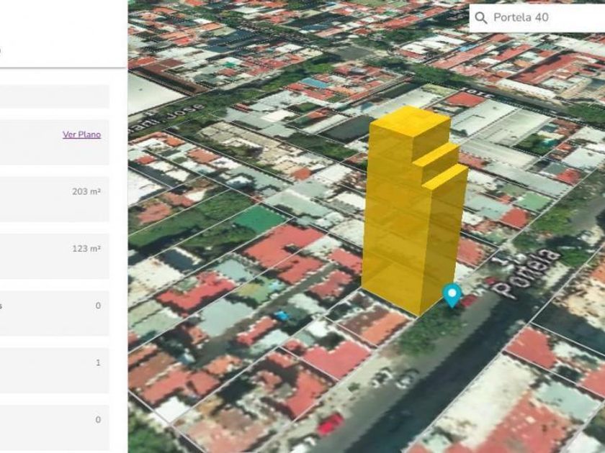The height and width of the screenshot is (453, 605).
Task: Click the 203 m² area row
Action: click(54, 199)
